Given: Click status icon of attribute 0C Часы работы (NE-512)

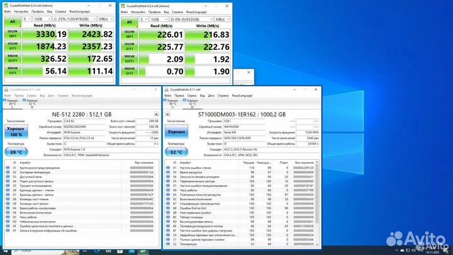Looking at the screenshot, I should click(8, 217).
